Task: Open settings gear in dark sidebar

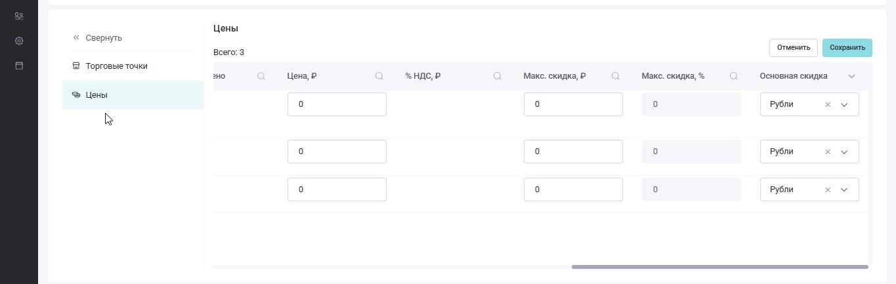Action: 19,41
